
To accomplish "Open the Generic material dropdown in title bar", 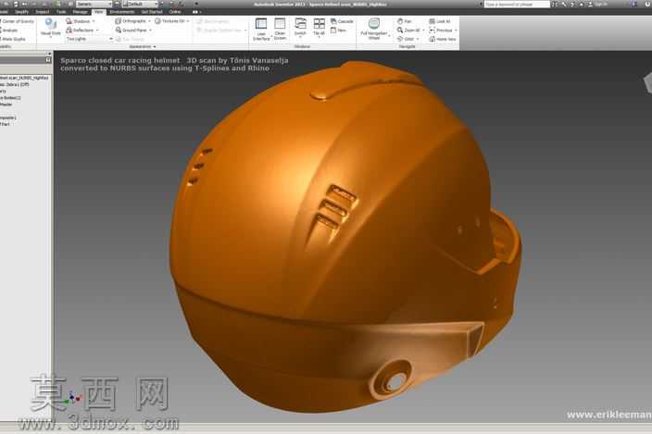I will click(x=94, y=4).
